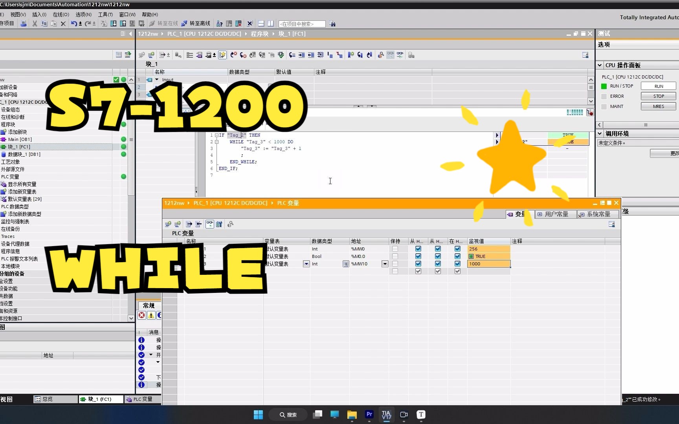Open variable table dropdown in third row

(x=306, y=264)
